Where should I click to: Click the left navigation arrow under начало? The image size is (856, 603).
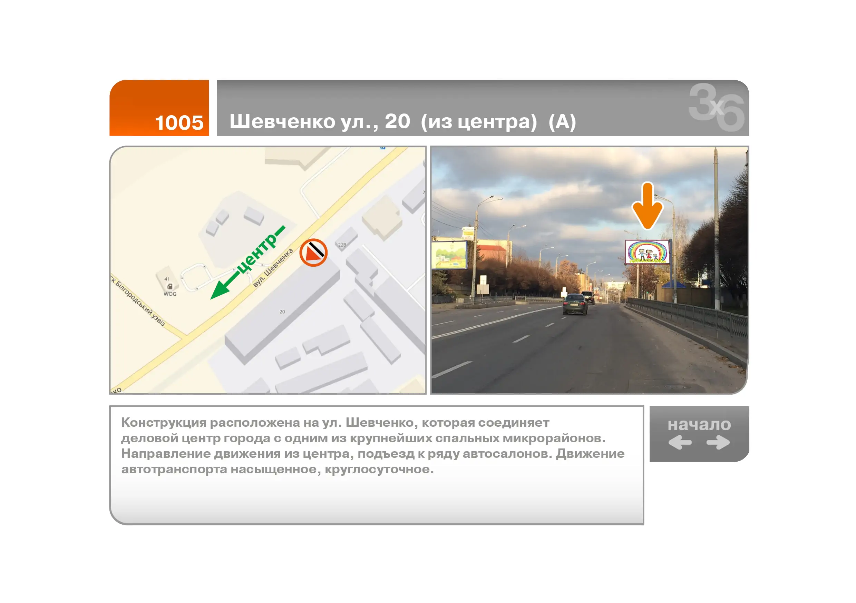point(680,443)
